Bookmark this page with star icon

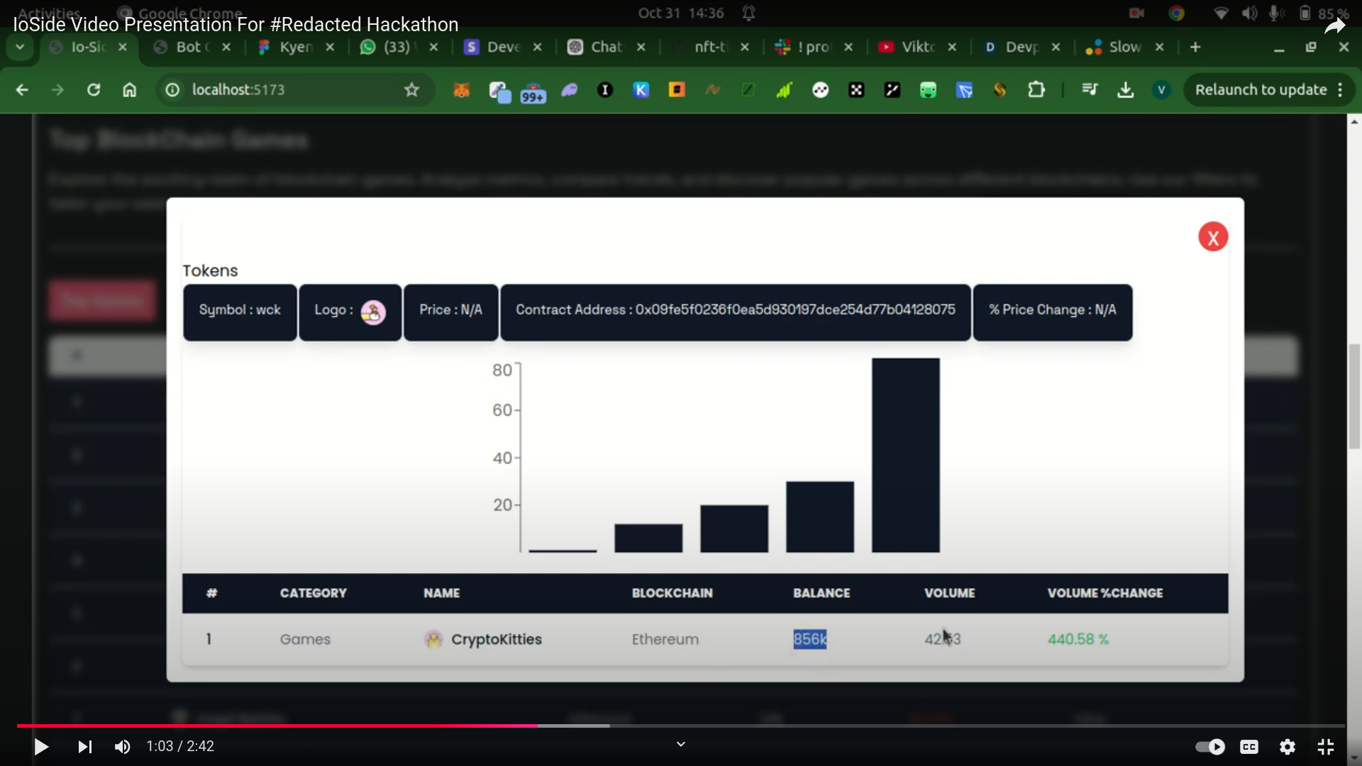[x=411, y=90]
